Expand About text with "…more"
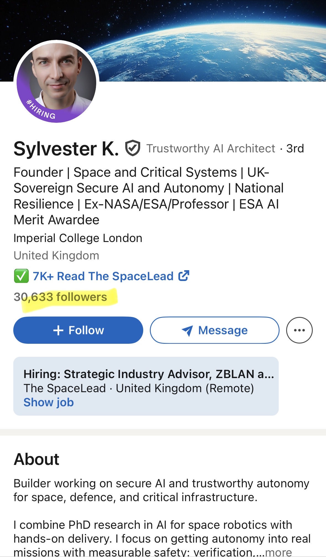Viewport: 326px width, 557px height. click(x=278, y=552)
